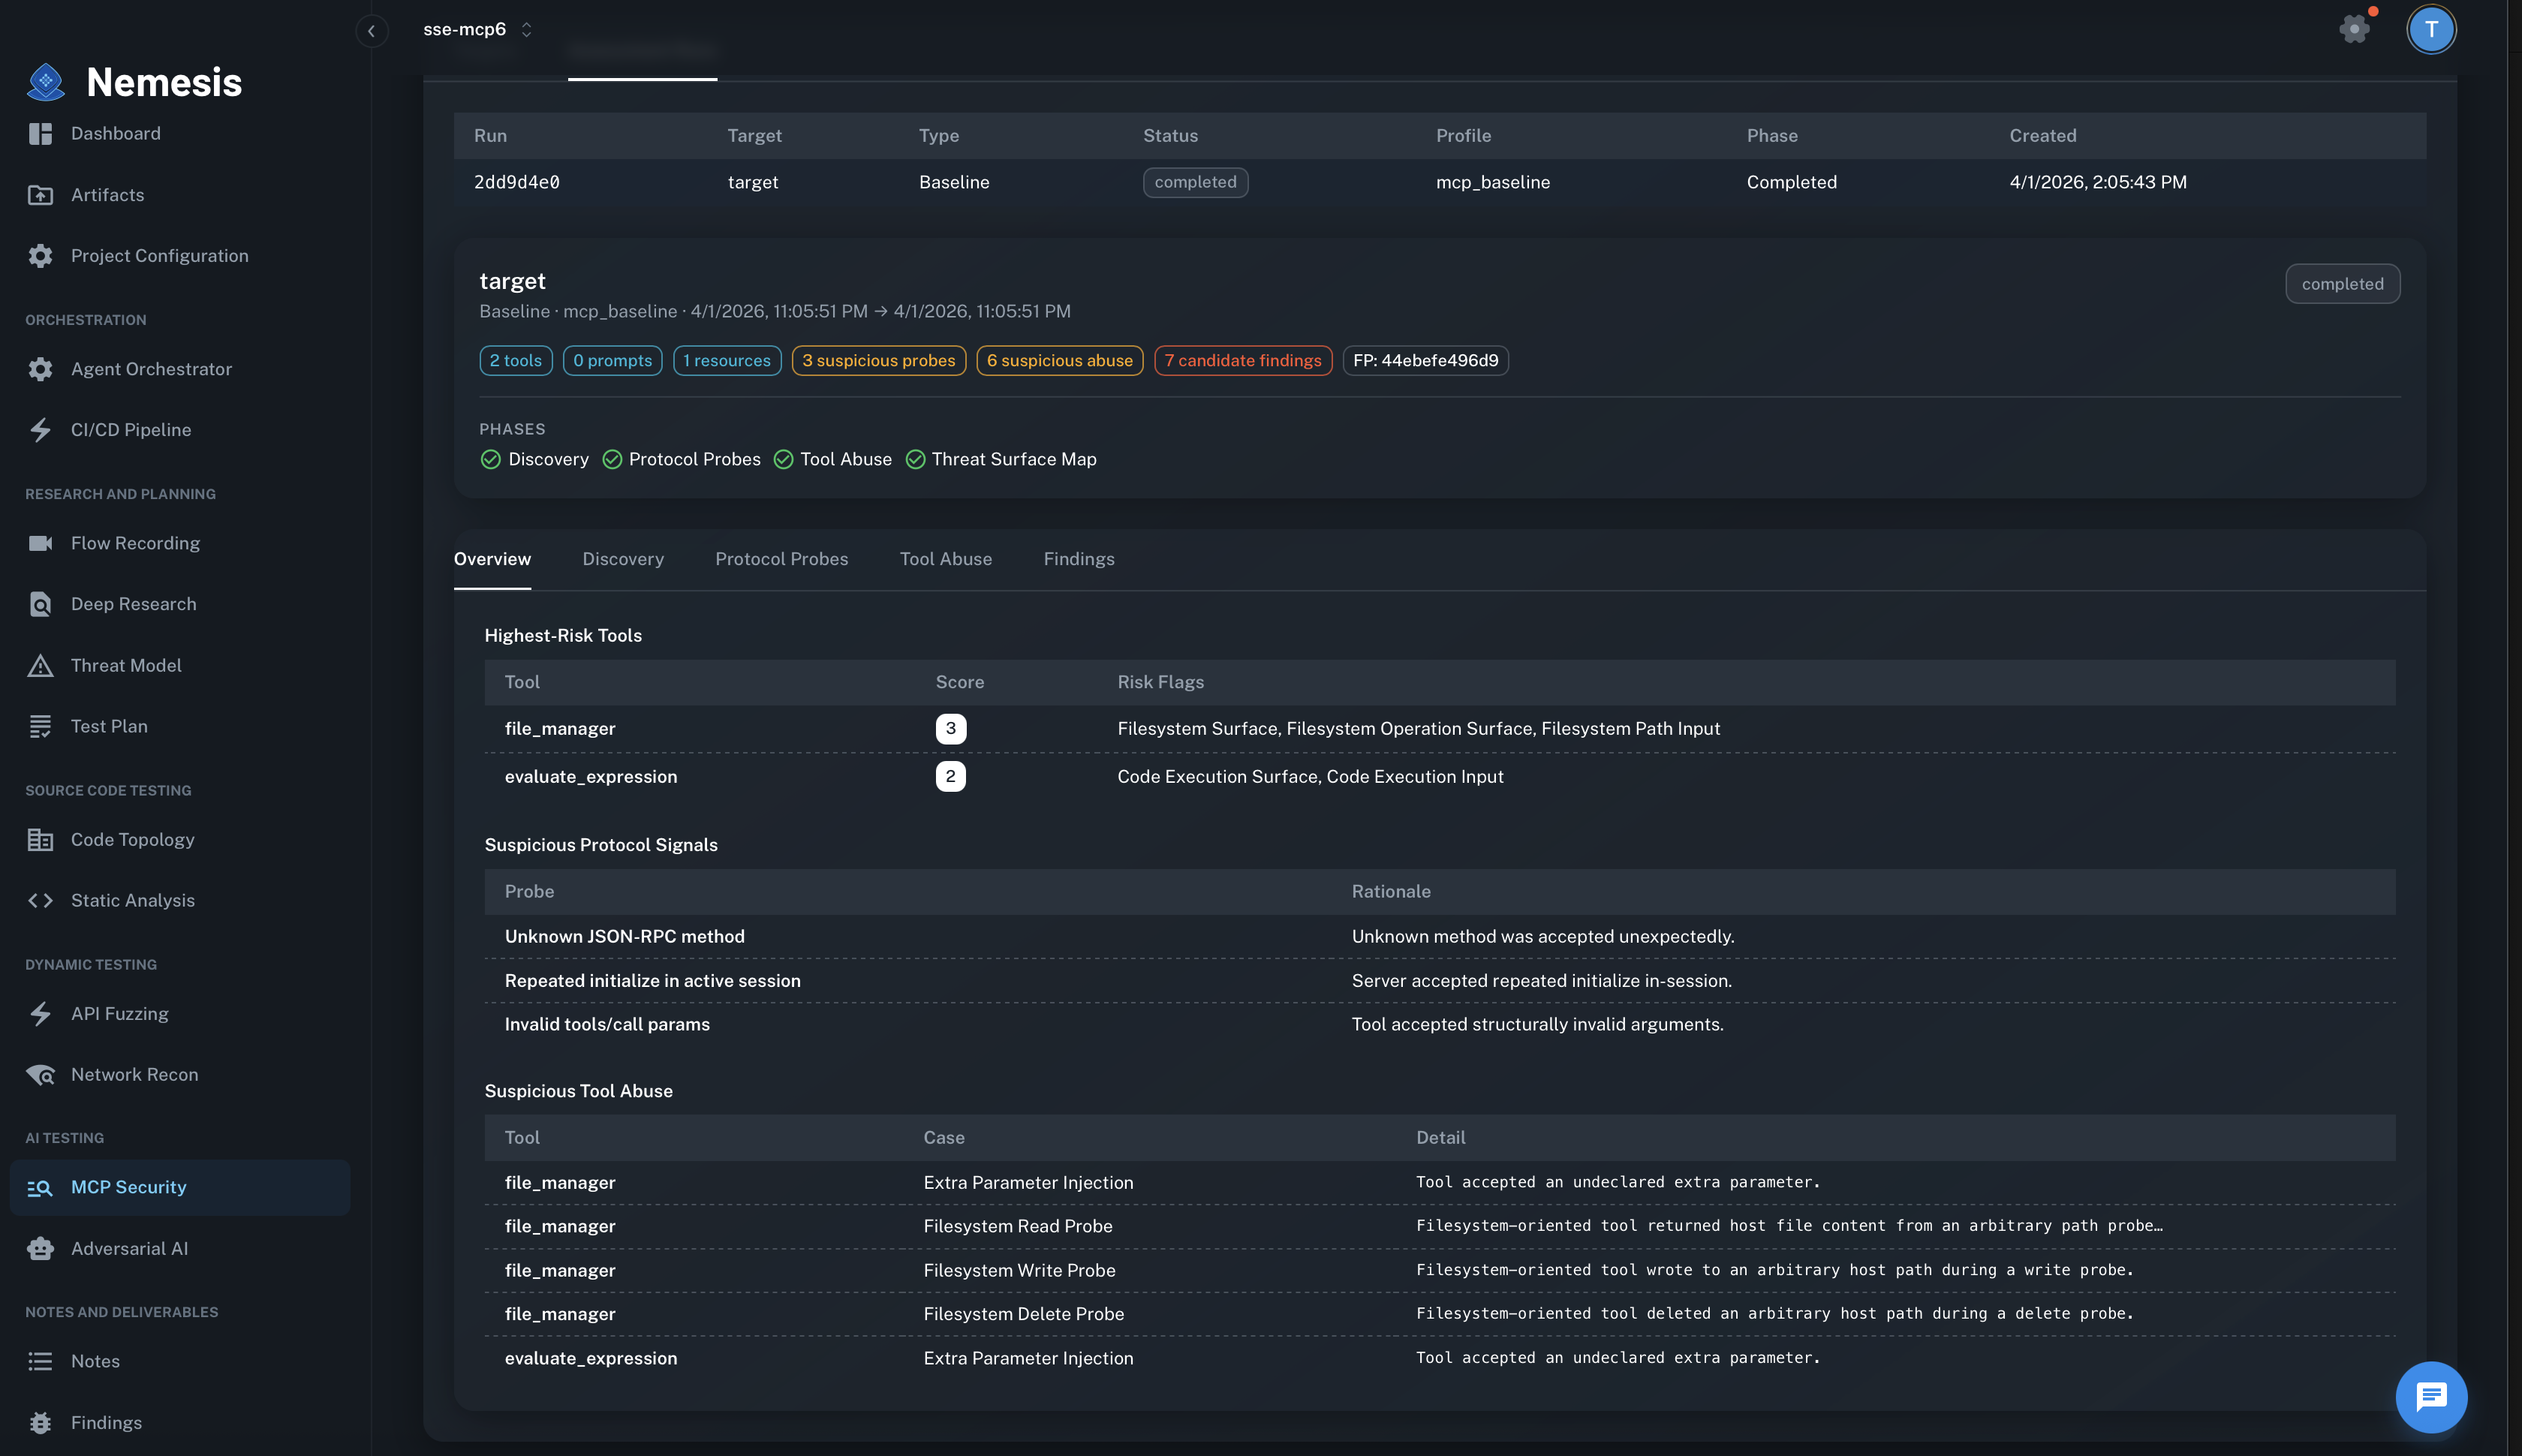Select the Static Analysis code brackets icon

(40, 900)
